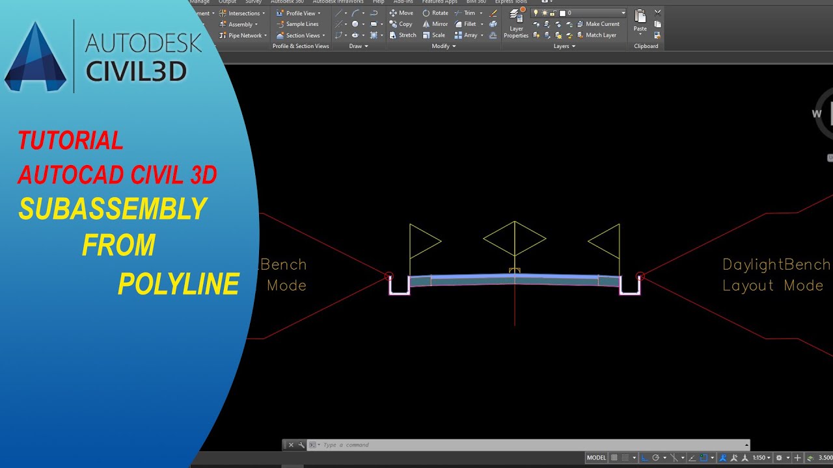The image size is (833, 468).
Task: Open command line customization wrench
Action: coord(301,445)
